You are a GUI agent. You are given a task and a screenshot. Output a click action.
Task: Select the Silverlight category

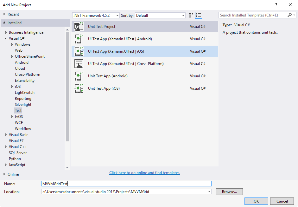pyautogui.click(x=23, y=105)
